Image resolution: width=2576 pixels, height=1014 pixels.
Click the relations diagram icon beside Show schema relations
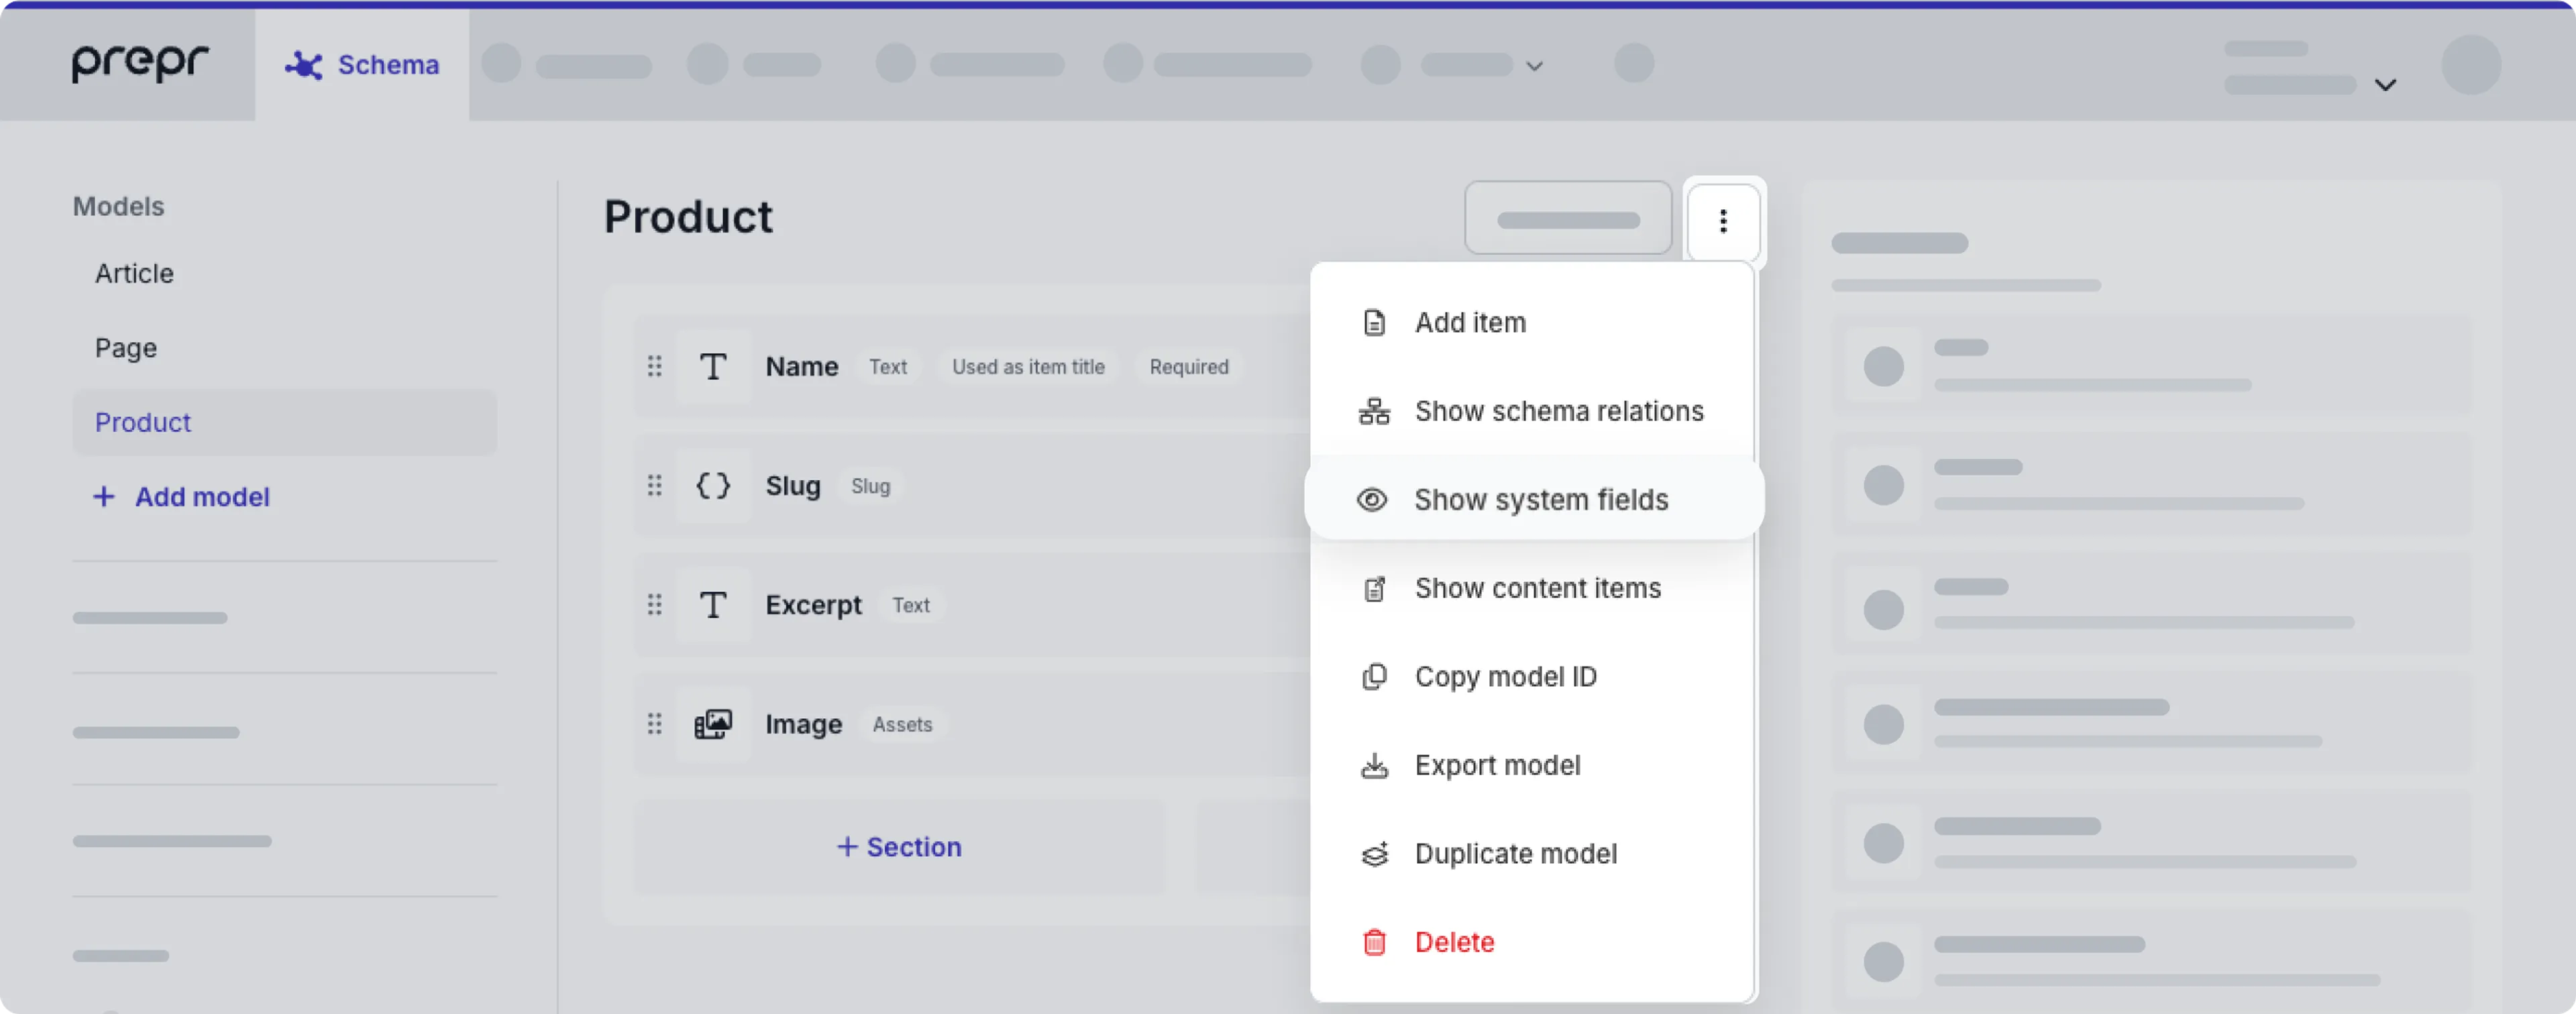(1373, 411)
